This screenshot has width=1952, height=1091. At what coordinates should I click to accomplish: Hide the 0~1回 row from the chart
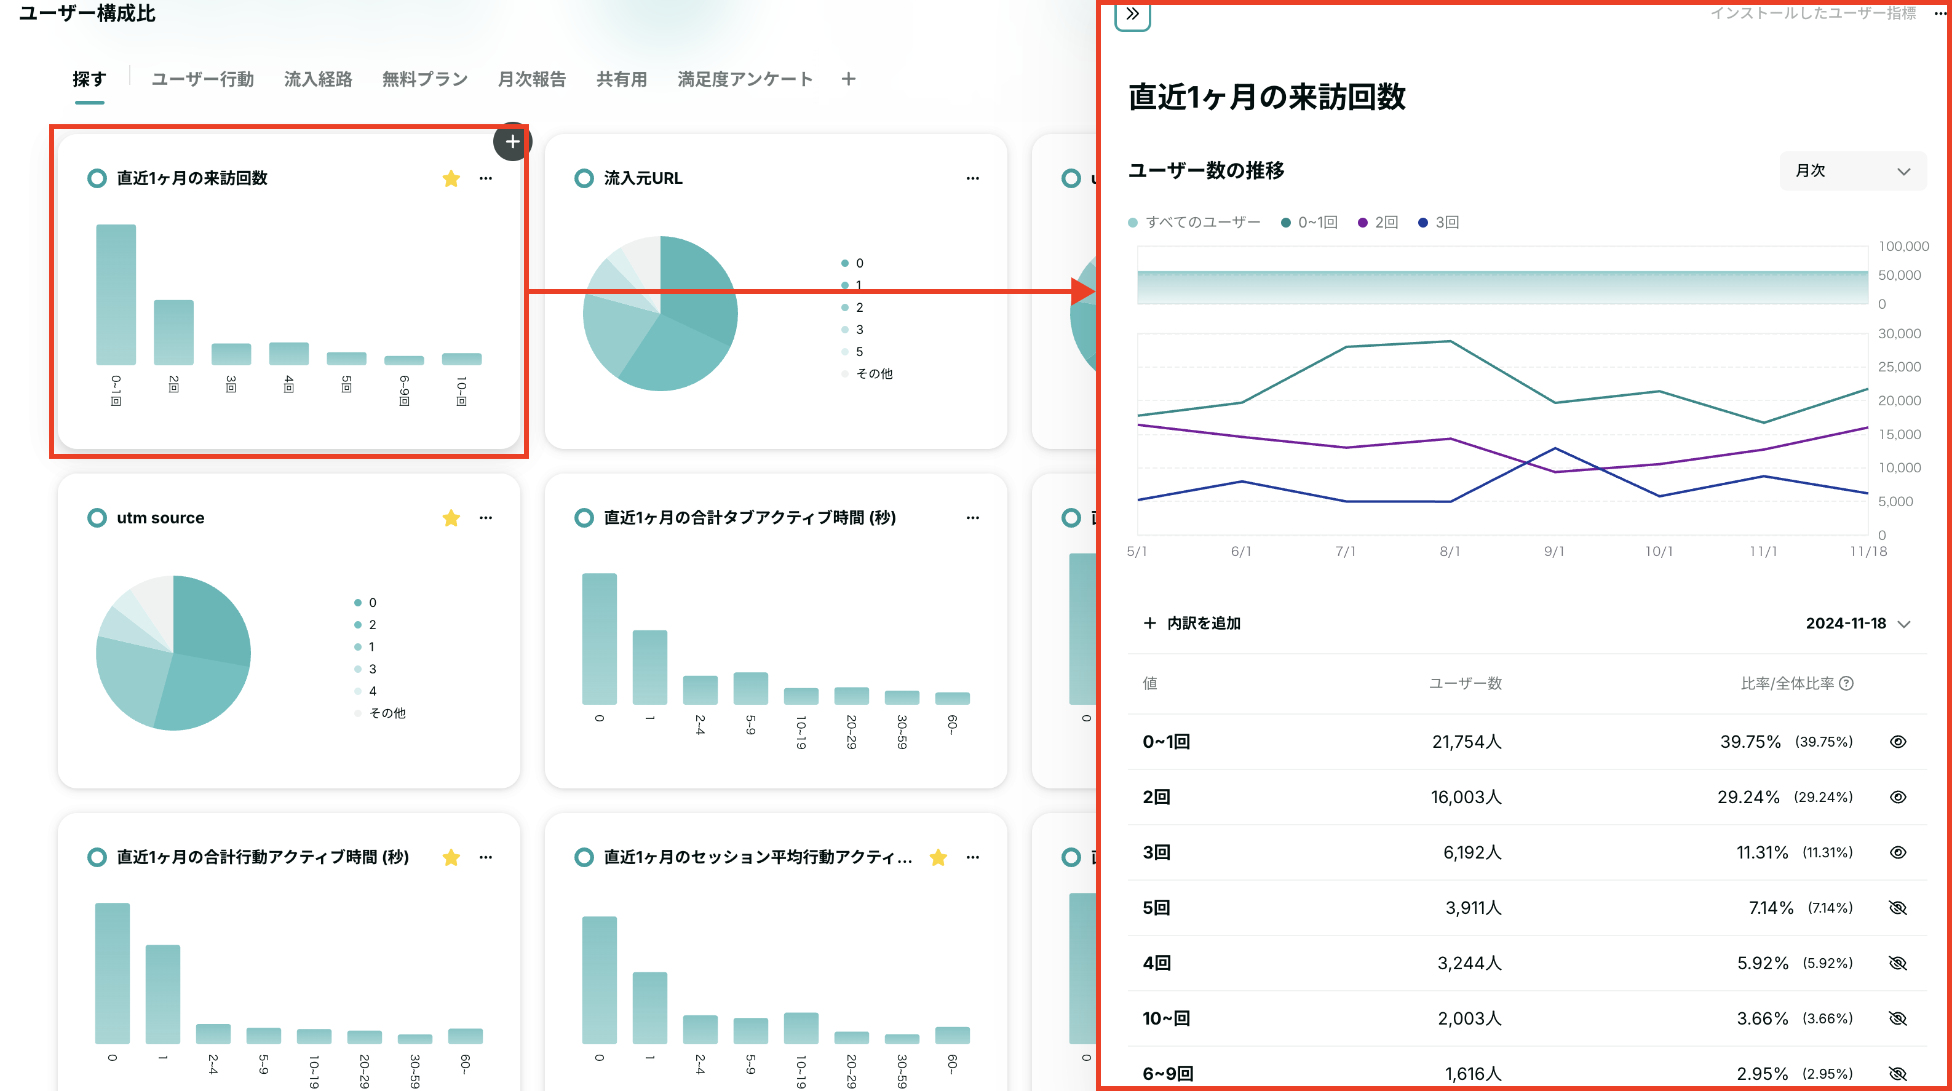1897,742
